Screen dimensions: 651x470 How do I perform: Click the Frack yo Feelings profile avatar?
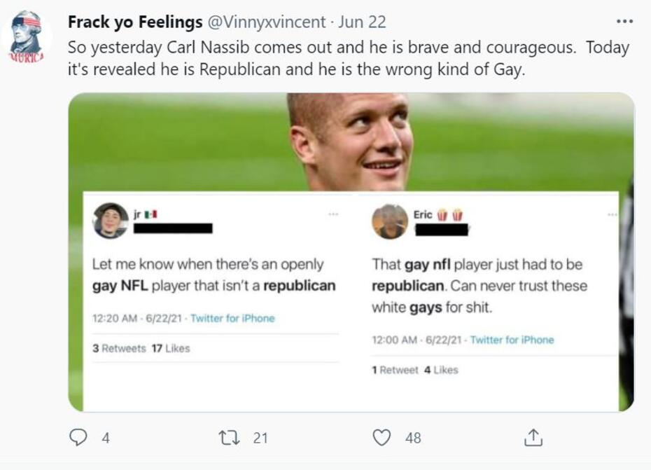(x=27, y=36)
